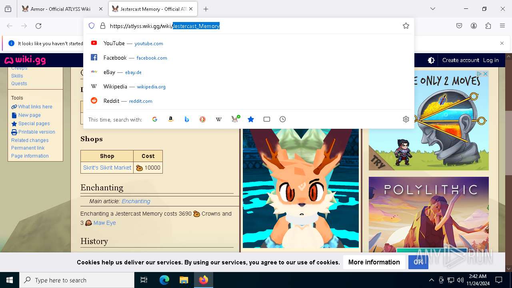
Task: Launch Microsoft Edge from taskbar
Action: [x=164, y=280]
